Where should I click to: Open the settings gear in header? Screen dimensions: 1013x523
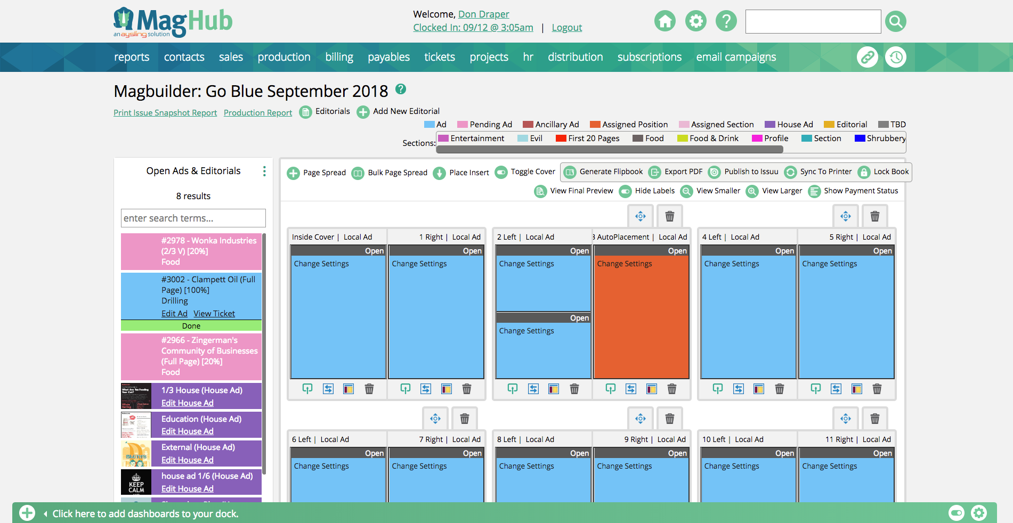point(695,21)
